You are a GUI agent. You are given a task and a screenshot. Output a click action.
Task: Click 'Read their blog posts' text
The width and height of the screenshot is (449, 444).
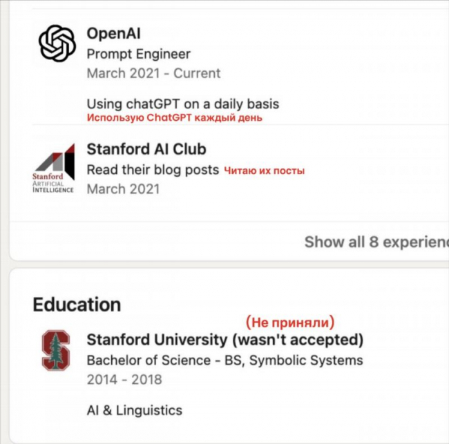pos(153,170)
